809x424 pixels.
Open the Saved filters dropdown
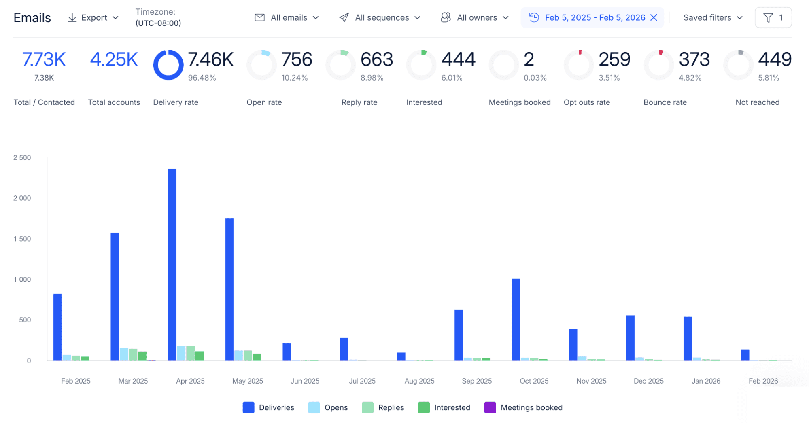(x=713, y=17)
